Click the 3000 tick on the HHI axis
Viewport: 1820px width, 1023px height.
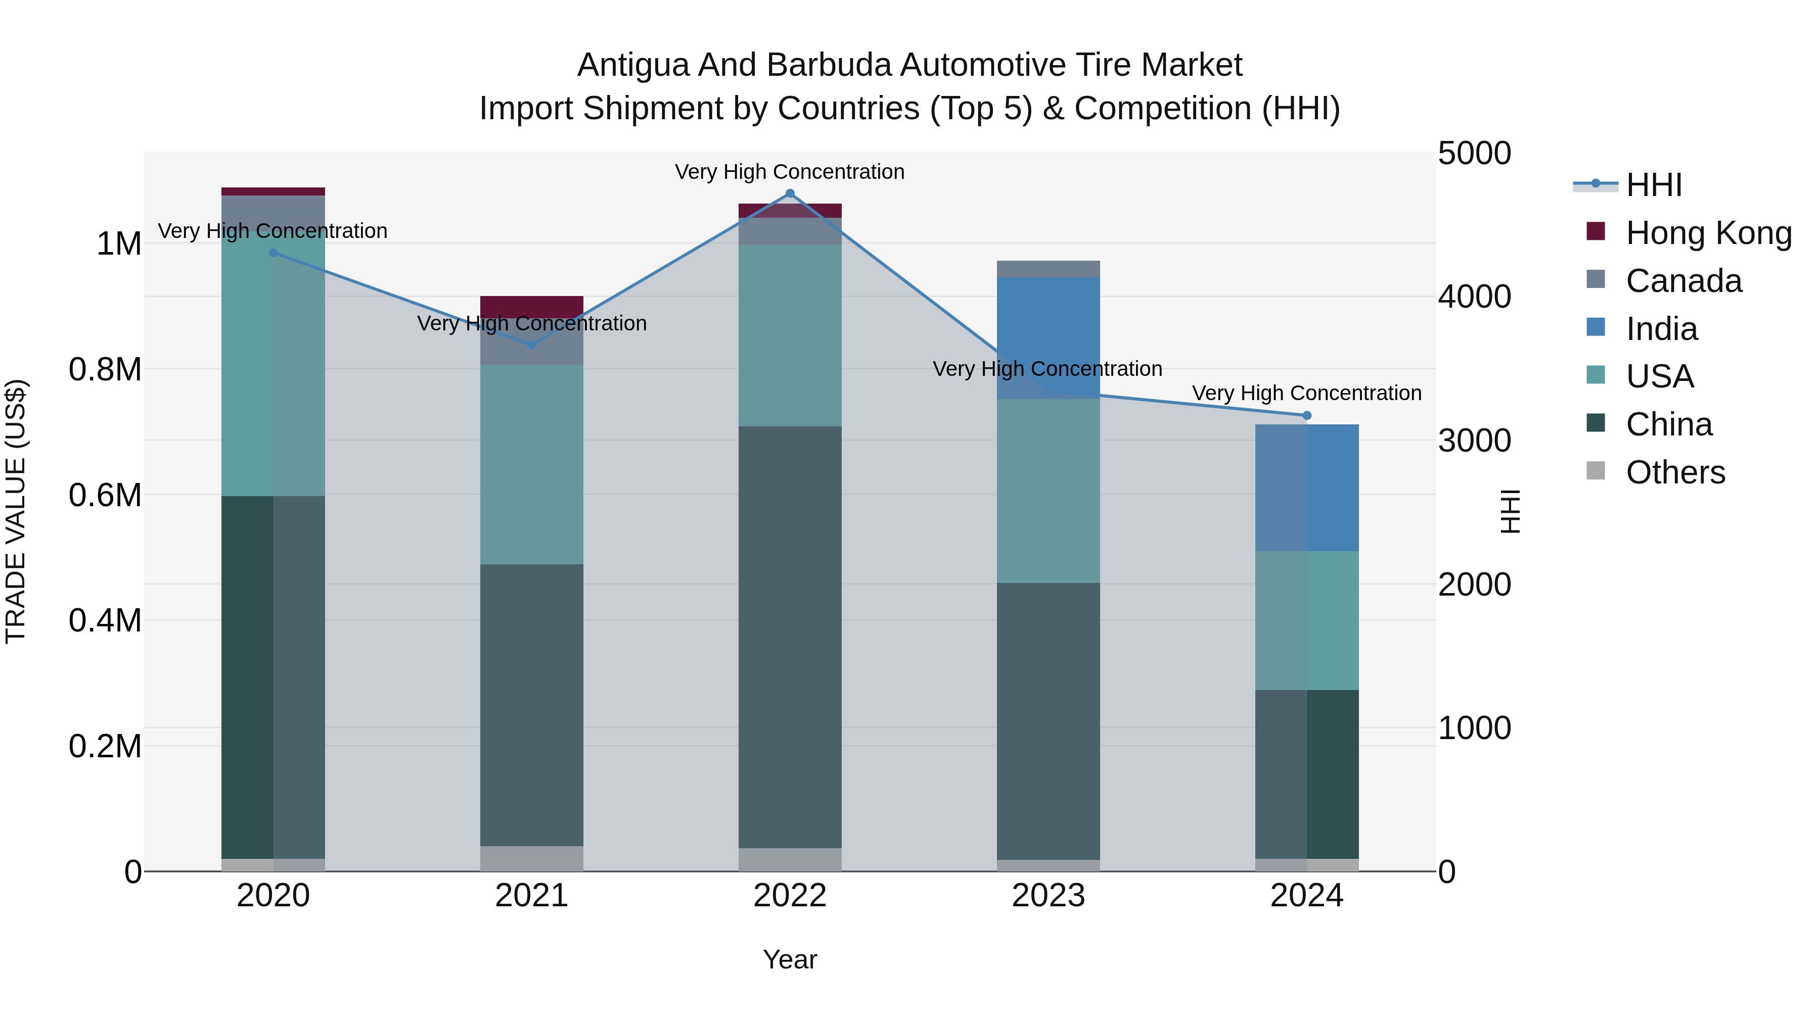(x=1475, y=441)
